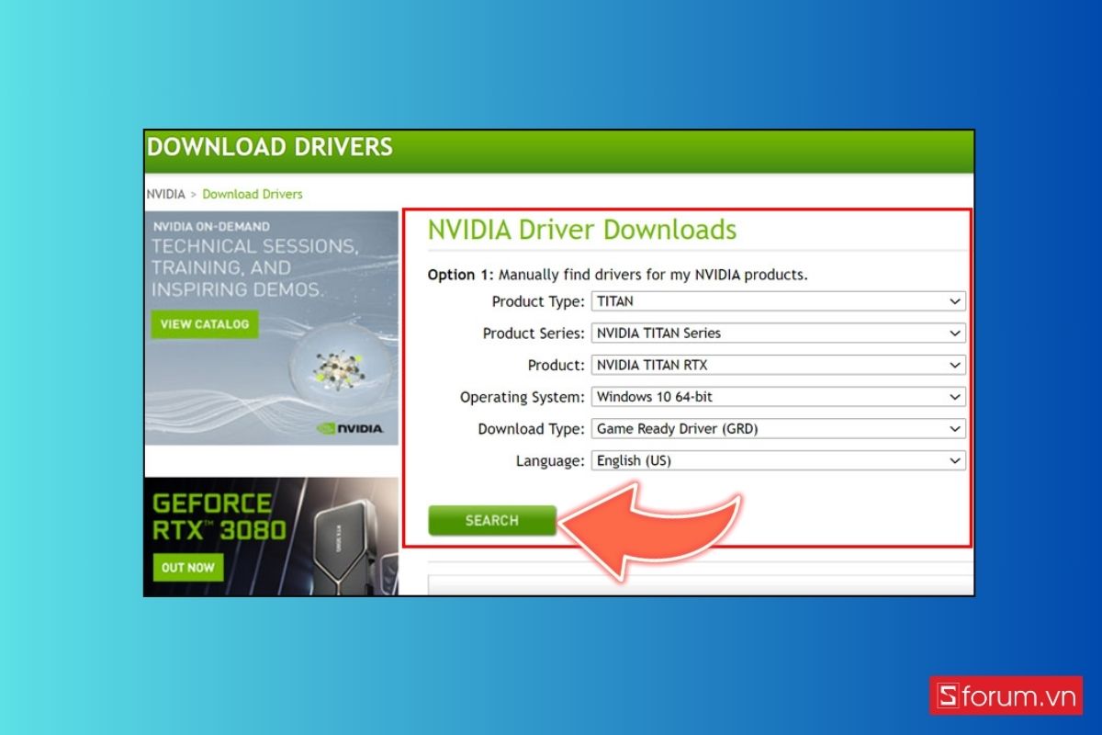Expand the Language dropdown showing English (US)
This screenshot has height=735, width=1102.
[778, 460]
